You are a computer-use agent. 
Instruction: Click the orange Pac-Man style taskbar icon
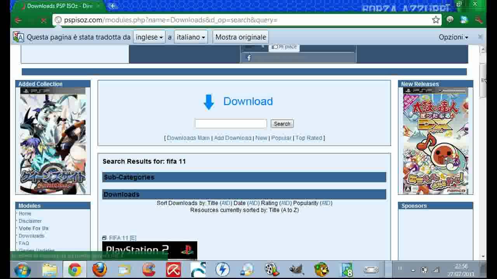[149, 270]
